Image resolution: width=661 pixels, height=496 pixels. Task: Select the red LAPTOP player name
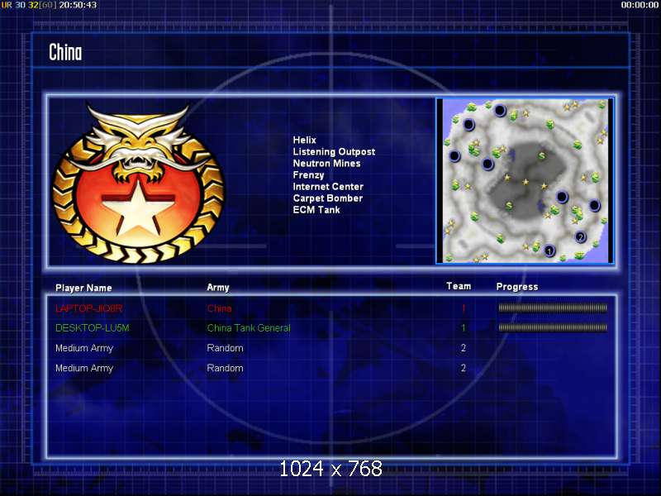[x=89, y=308]
